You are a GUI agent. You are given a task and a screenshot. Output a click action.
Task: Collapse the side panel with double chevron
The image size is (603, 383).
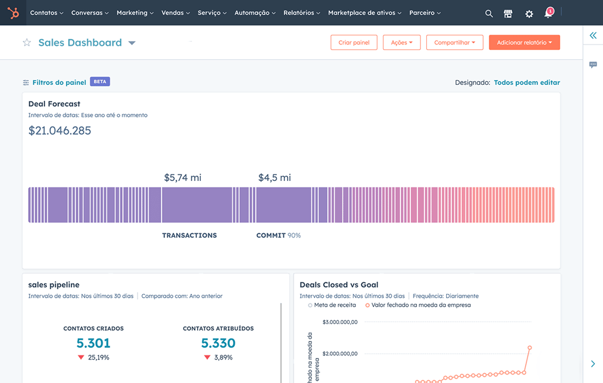click(x=593, y=36)
